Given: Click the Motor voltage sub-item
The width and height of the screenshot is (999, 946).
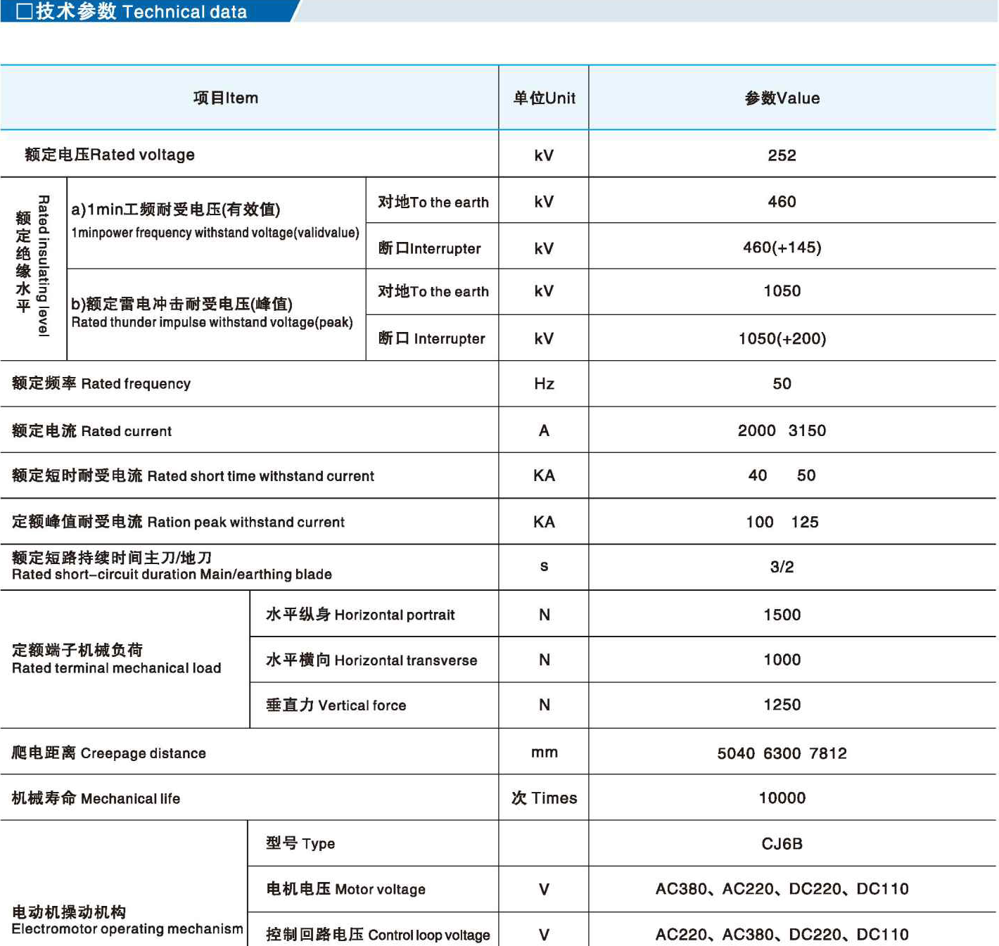Looking at the screenshot, I should (x=345, y=889).
